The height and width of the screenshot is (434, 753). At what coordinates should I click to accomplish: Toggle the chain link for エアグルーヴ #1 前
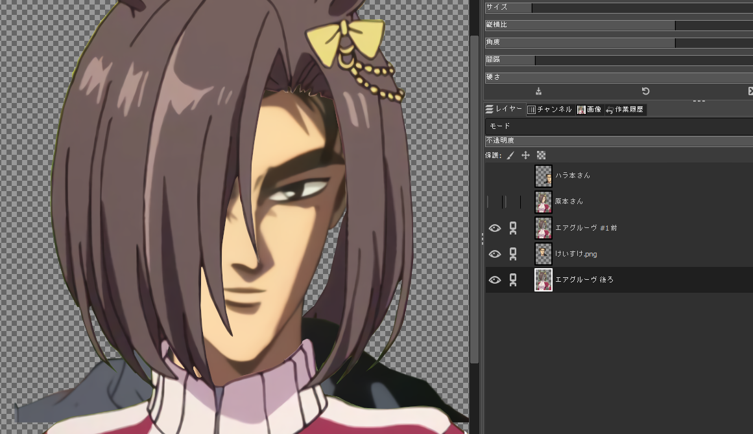pos(513,228)
